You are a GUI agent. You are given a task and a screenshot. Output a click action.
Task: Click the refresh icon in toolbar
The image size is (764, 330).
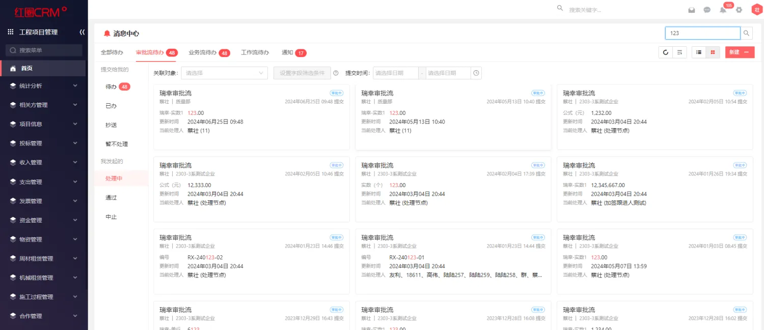click(665, 52)
